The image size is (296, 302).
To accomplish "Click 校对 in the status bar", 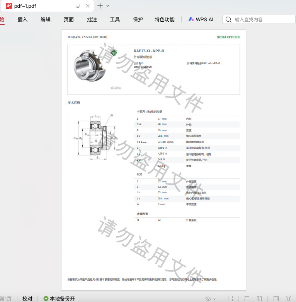I will [27, 299].
